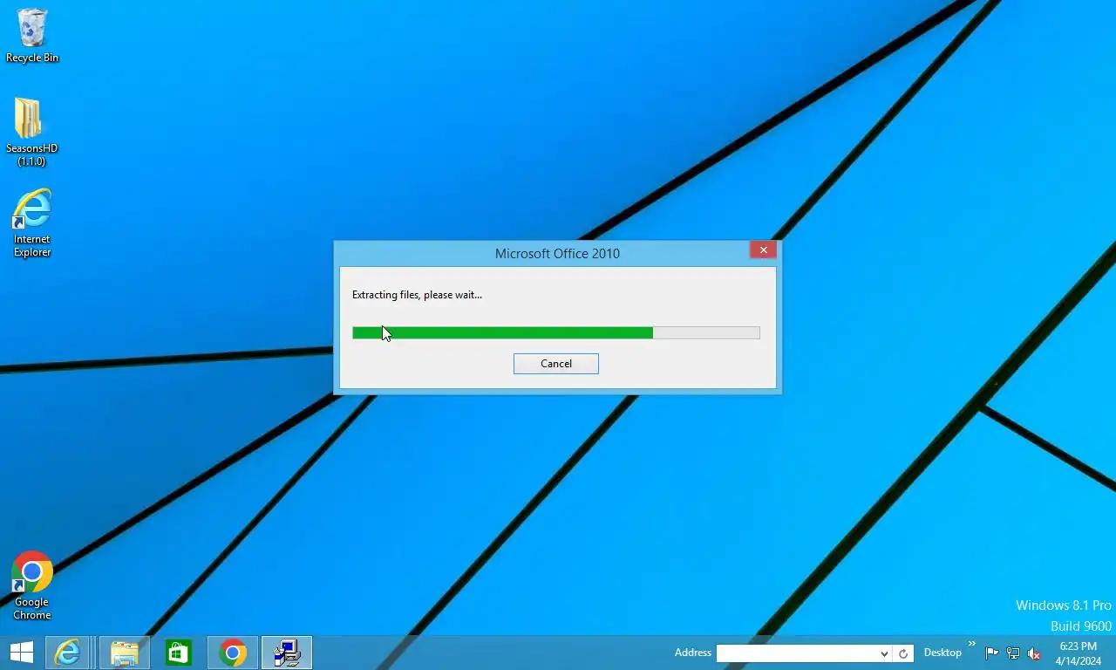
Task: Select the SeasonsHD (1.1.0) folder icon
Action: coord(31,132)
